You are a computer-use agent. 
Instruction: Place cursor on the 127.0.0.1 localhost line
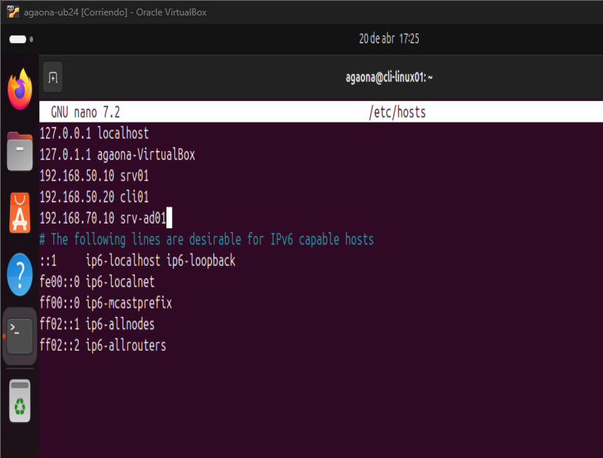point(94,133)
